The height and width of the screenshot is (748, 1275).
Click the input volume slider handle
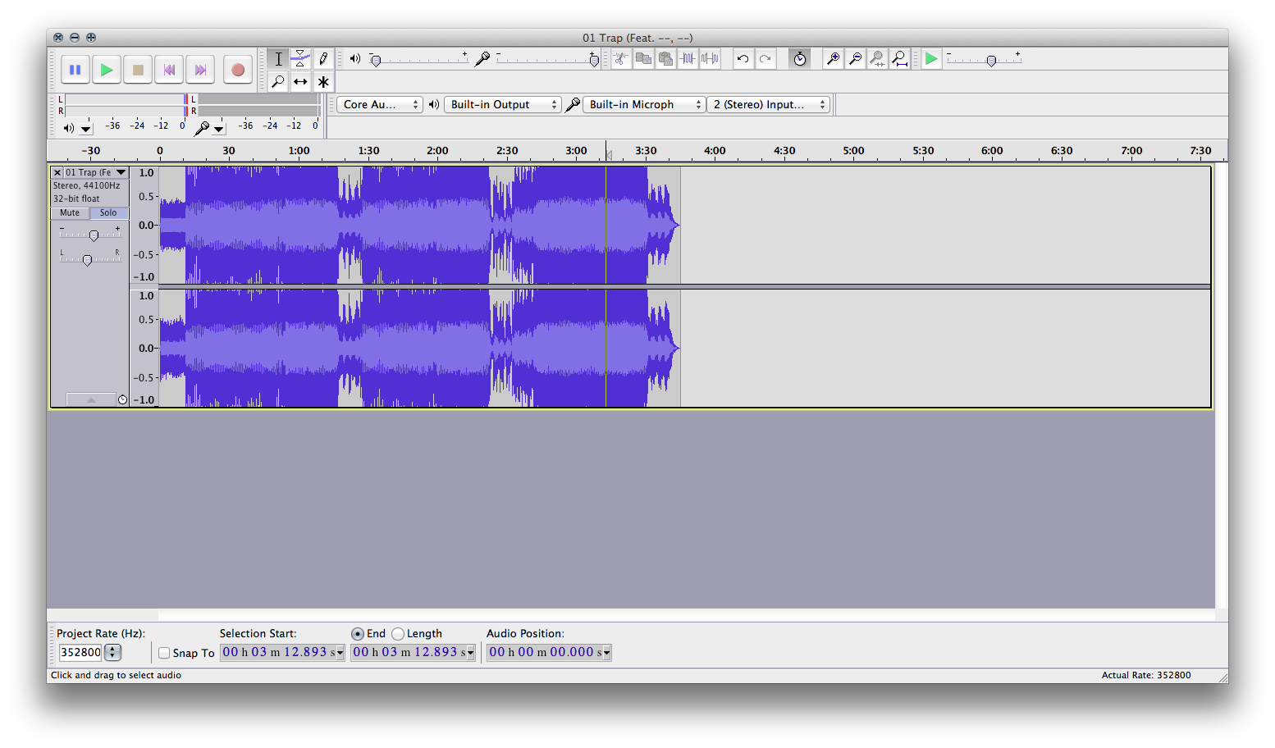(x=594, y=60)
